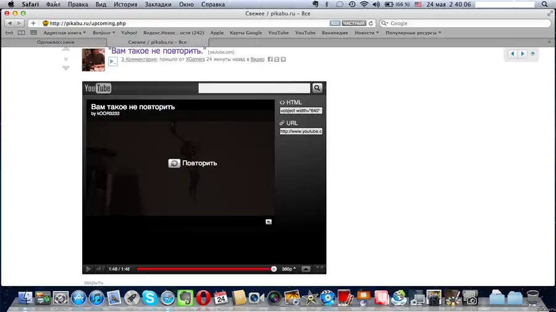
Task: Click the play button in the video controls
Action: coord(88,269)
